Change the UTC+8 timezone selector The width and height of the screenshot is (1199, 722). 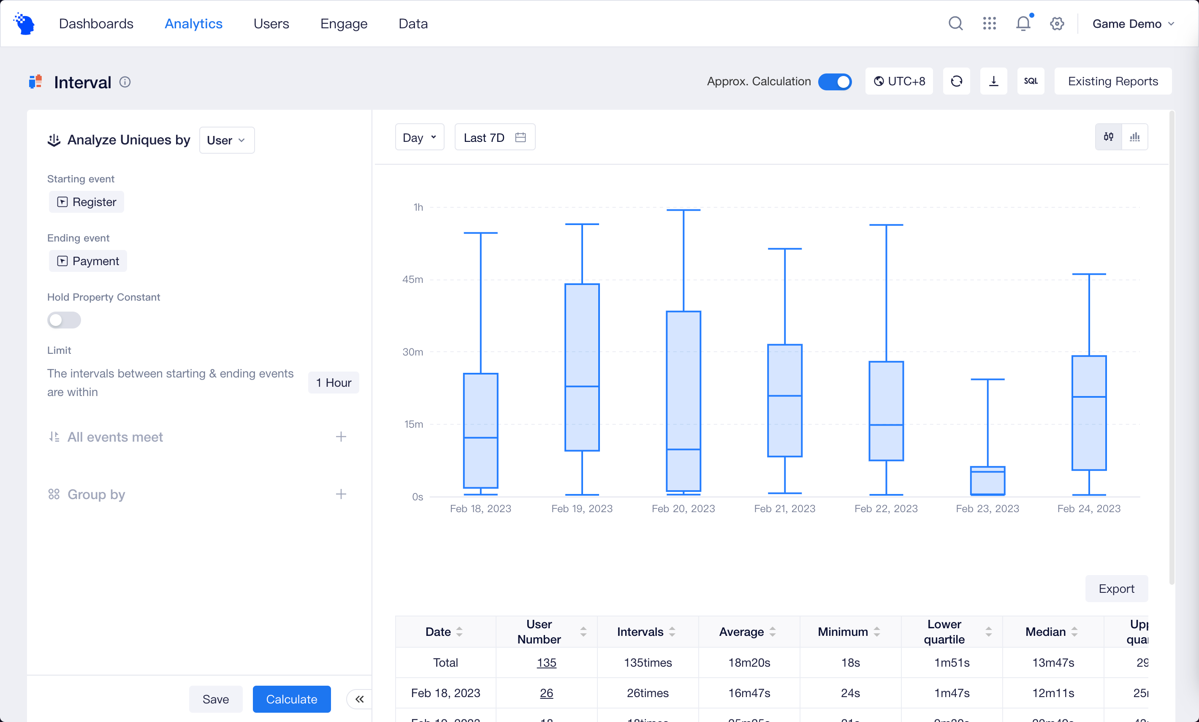click(x=899, y=81)
